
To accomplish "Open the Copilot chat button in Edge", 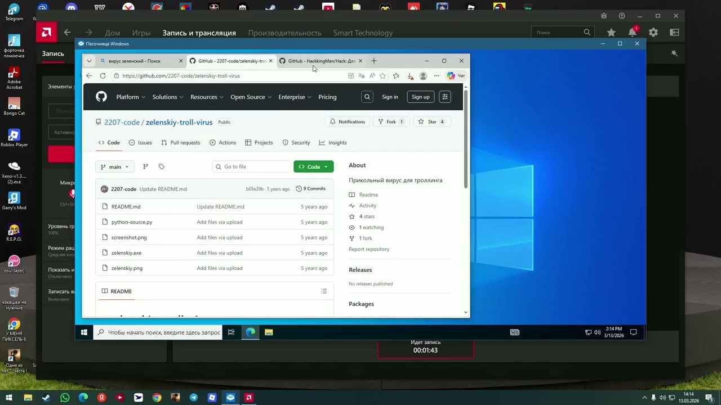I will click(456, 76).
